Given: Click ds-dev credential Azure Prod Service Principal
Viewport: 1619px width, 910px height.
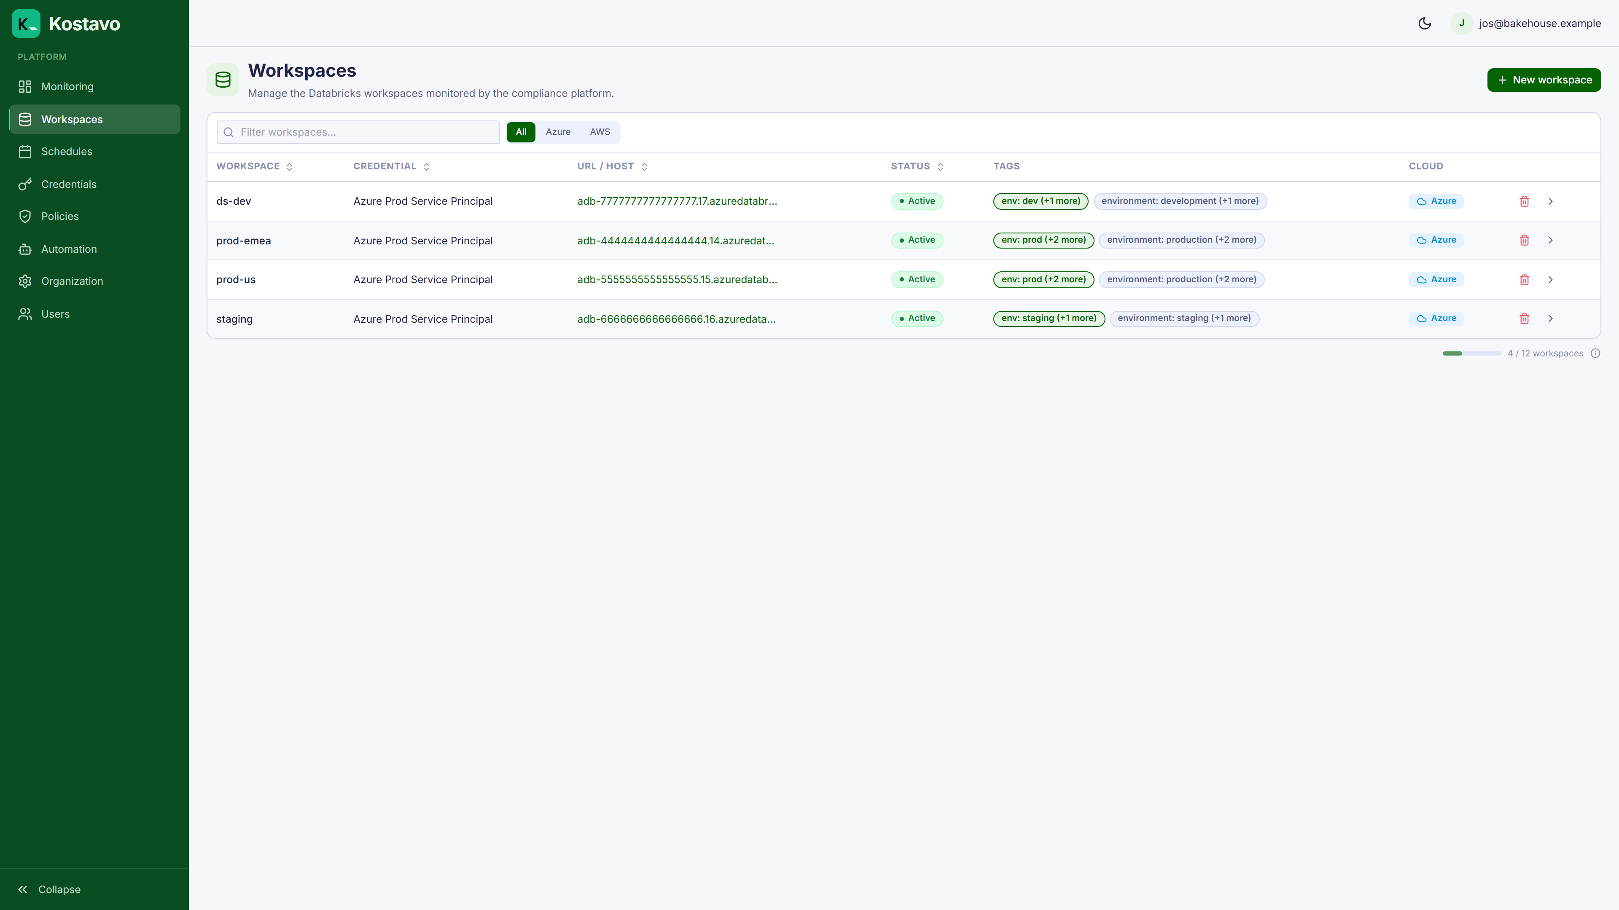Looking at the screenshot, I should pos(423,201).
